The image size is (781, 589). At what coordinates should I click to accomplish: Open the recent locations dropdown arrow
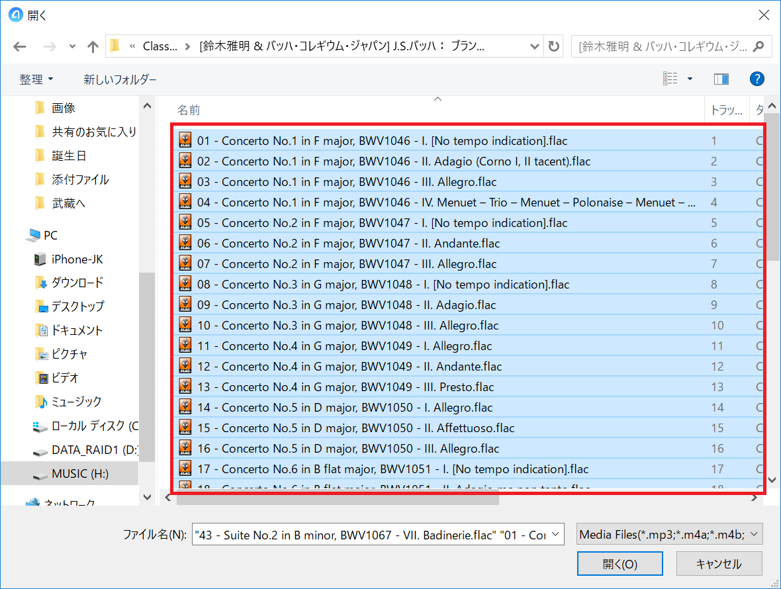pos(72,47)
